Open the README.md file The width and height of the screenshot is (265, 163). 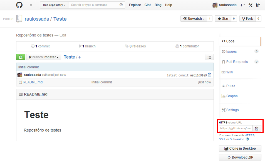click(x=33, y=82)
